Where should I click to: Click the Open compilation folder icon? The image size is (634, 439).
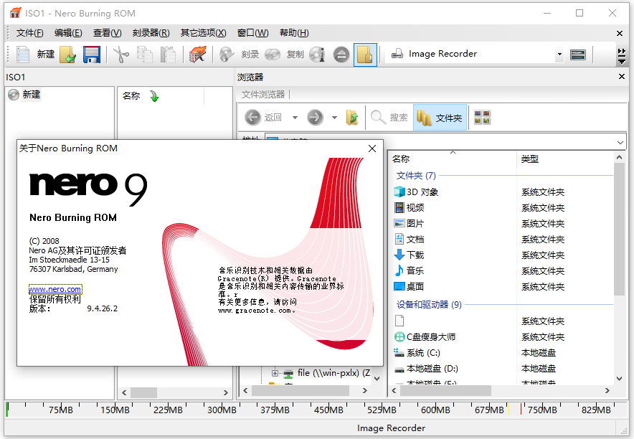click(67, 55)
